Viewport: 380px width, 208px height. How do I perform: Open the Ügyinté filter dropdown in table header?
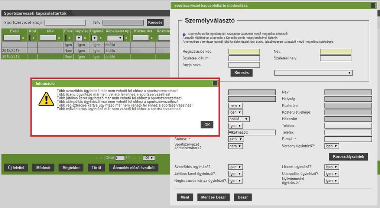(x=94, y=38)
